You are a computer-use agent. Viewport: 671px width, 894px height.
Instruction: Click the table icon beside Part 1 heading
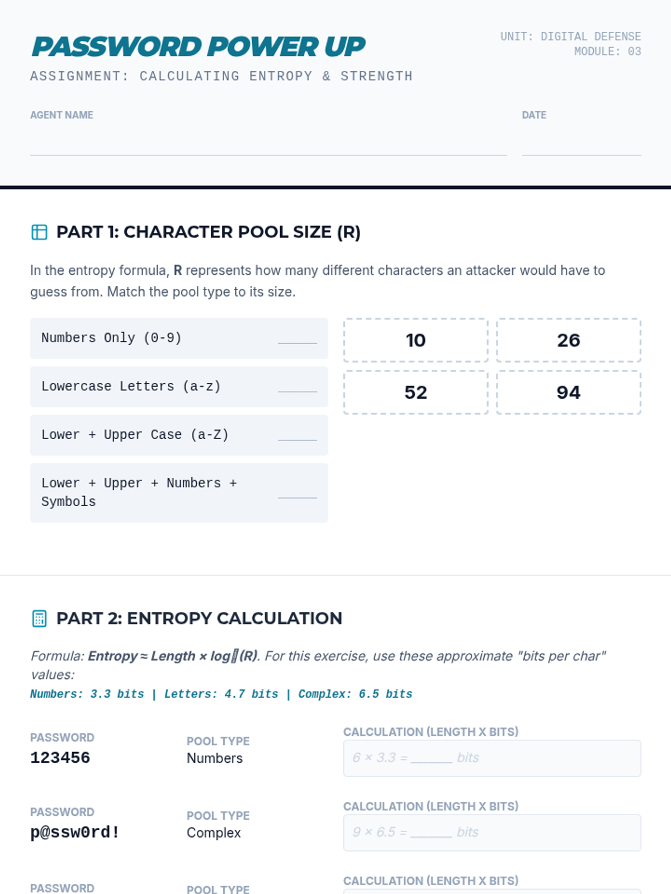click(39, 232)
